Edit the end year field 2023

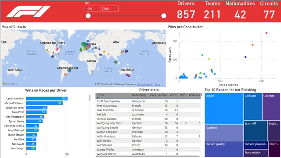pos(110,9)
